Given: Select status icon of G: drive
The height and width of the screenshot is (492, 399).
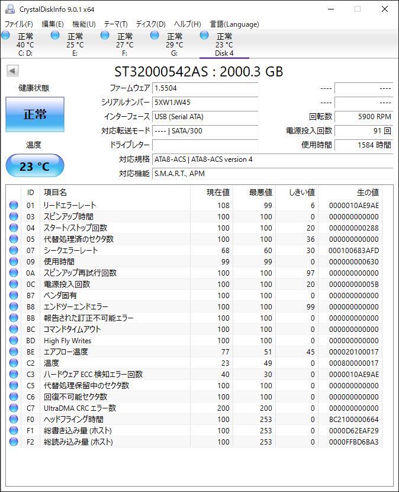Looking at the screenshot, I should click(155, 35).
